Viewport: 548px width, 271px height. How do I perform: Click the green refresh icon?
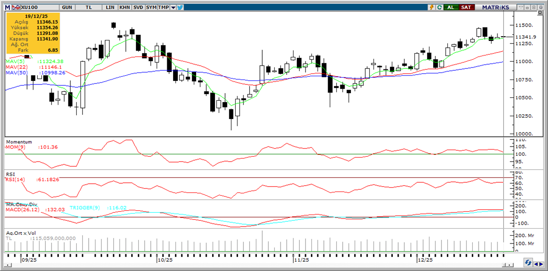(440, 7)
